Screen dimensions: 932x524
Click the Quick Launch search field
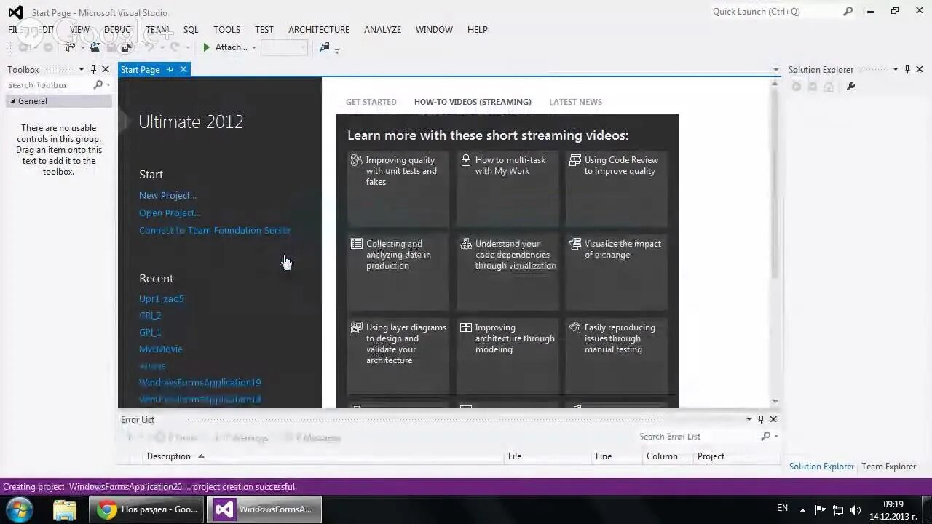coord(775,12)
